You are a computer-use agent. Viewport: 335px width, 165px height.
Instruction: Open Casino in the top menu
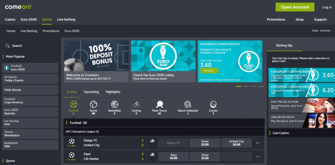point(10,19)
